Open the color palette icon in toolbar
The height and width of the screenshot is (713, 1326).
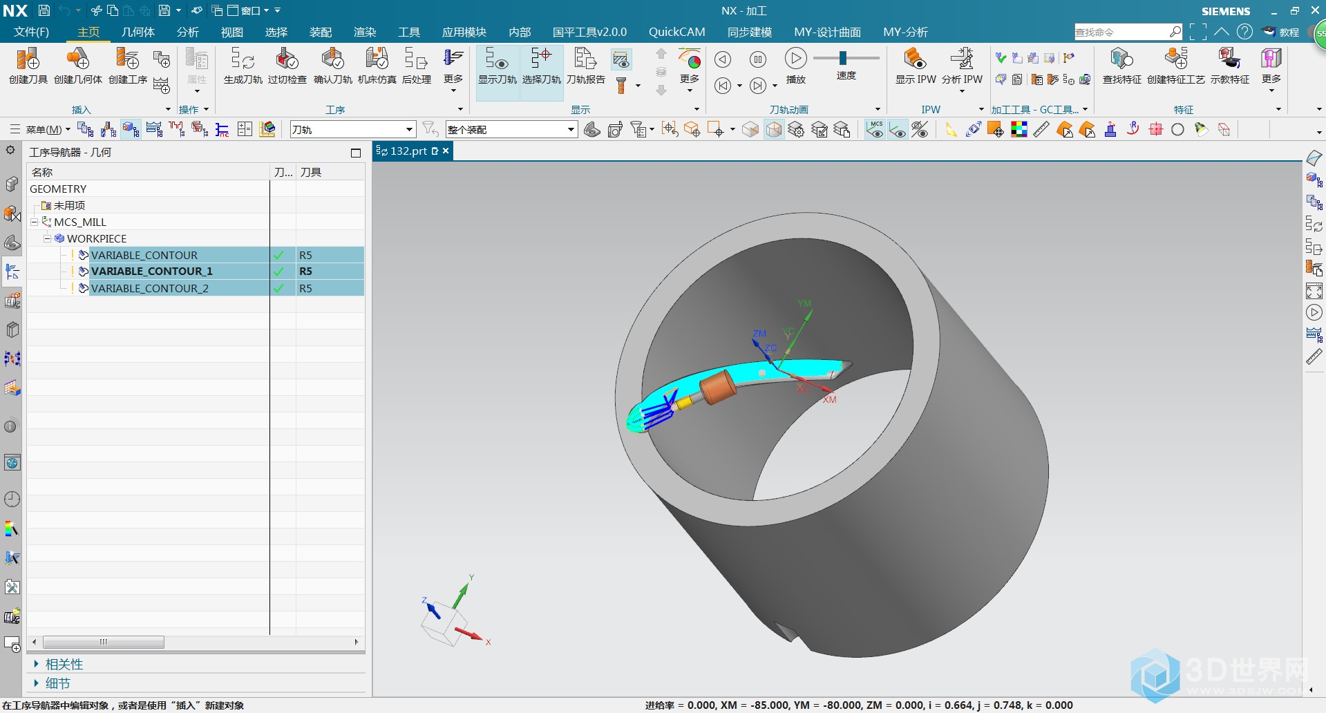(1019, 129)
